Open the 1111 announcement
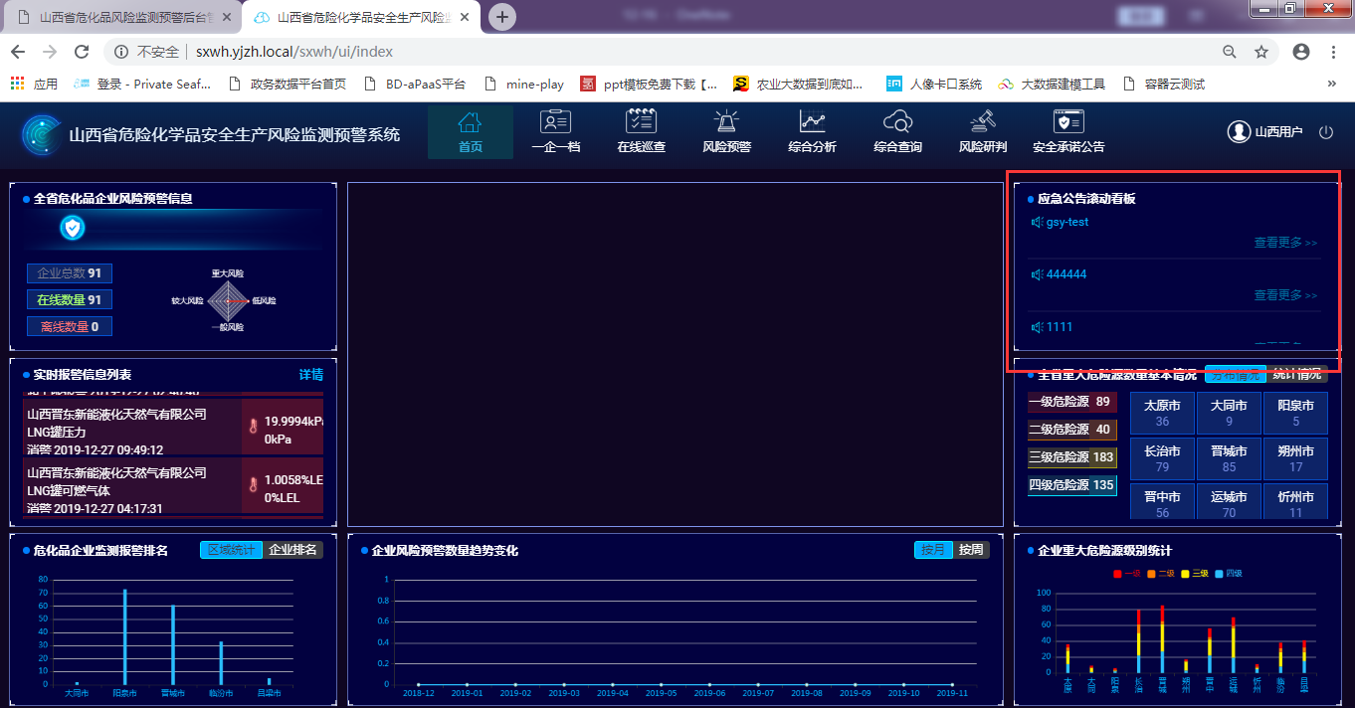 pyautogui.click(x=1060, y=327)
